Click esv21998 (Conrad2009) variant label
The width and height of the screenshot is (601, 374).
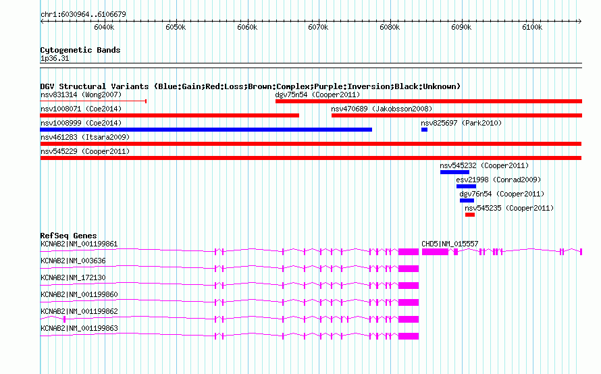[x=498, y=180]
